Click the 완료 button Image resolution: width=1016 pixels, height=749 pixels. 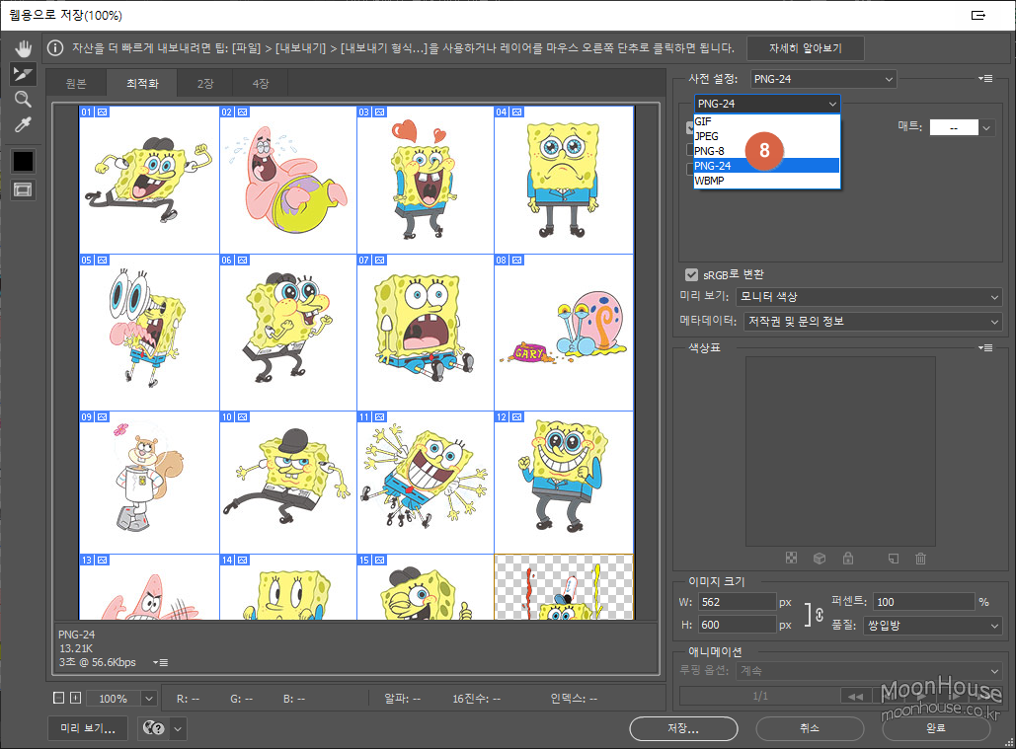(x=936, y=728)
